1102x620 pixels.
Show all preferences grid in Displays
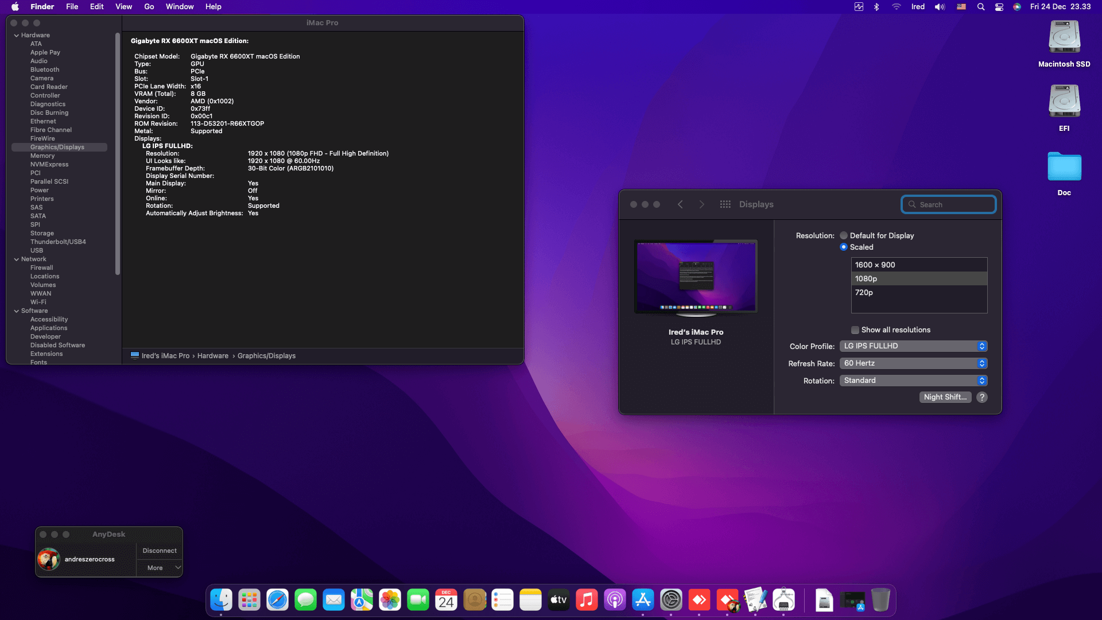point(725,204)
